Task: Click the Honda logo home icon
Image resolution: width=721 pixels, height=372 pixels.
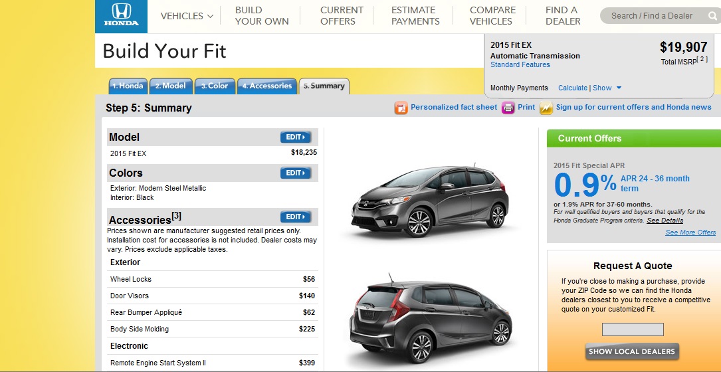Action: pos(121,16)
